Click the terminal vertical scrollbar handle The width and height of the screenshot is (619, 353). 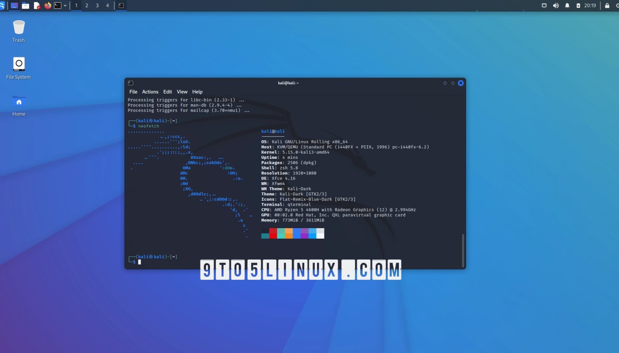pos(463,250)
